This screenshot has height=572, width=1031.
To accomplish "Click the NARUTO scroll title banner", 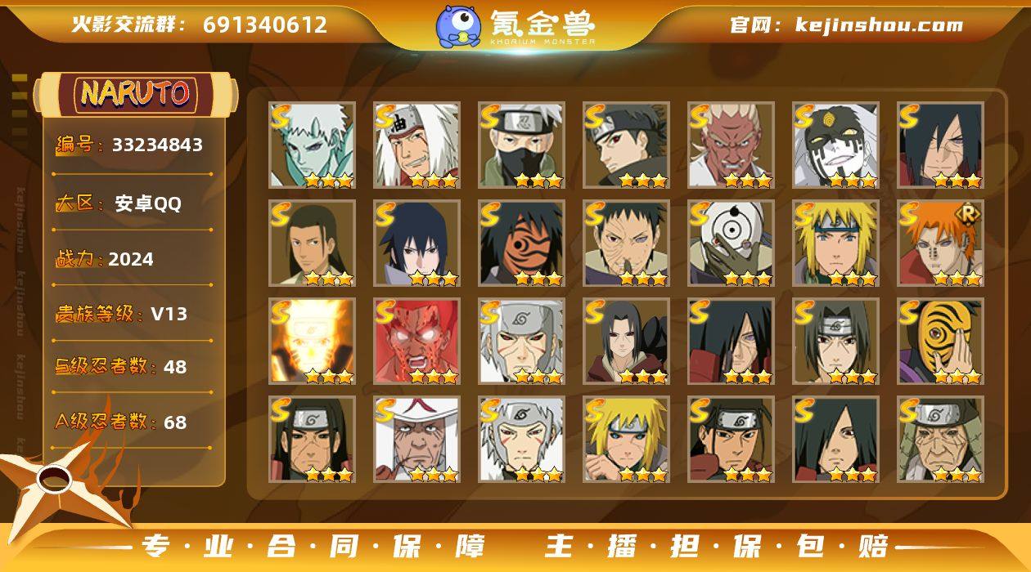I will click(136, 94).
